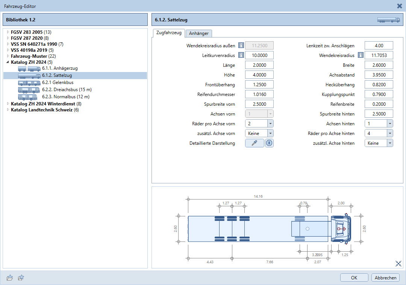Expand the FGSV 283 2005 catalog

pyautogui.click(x=8, y=32)
